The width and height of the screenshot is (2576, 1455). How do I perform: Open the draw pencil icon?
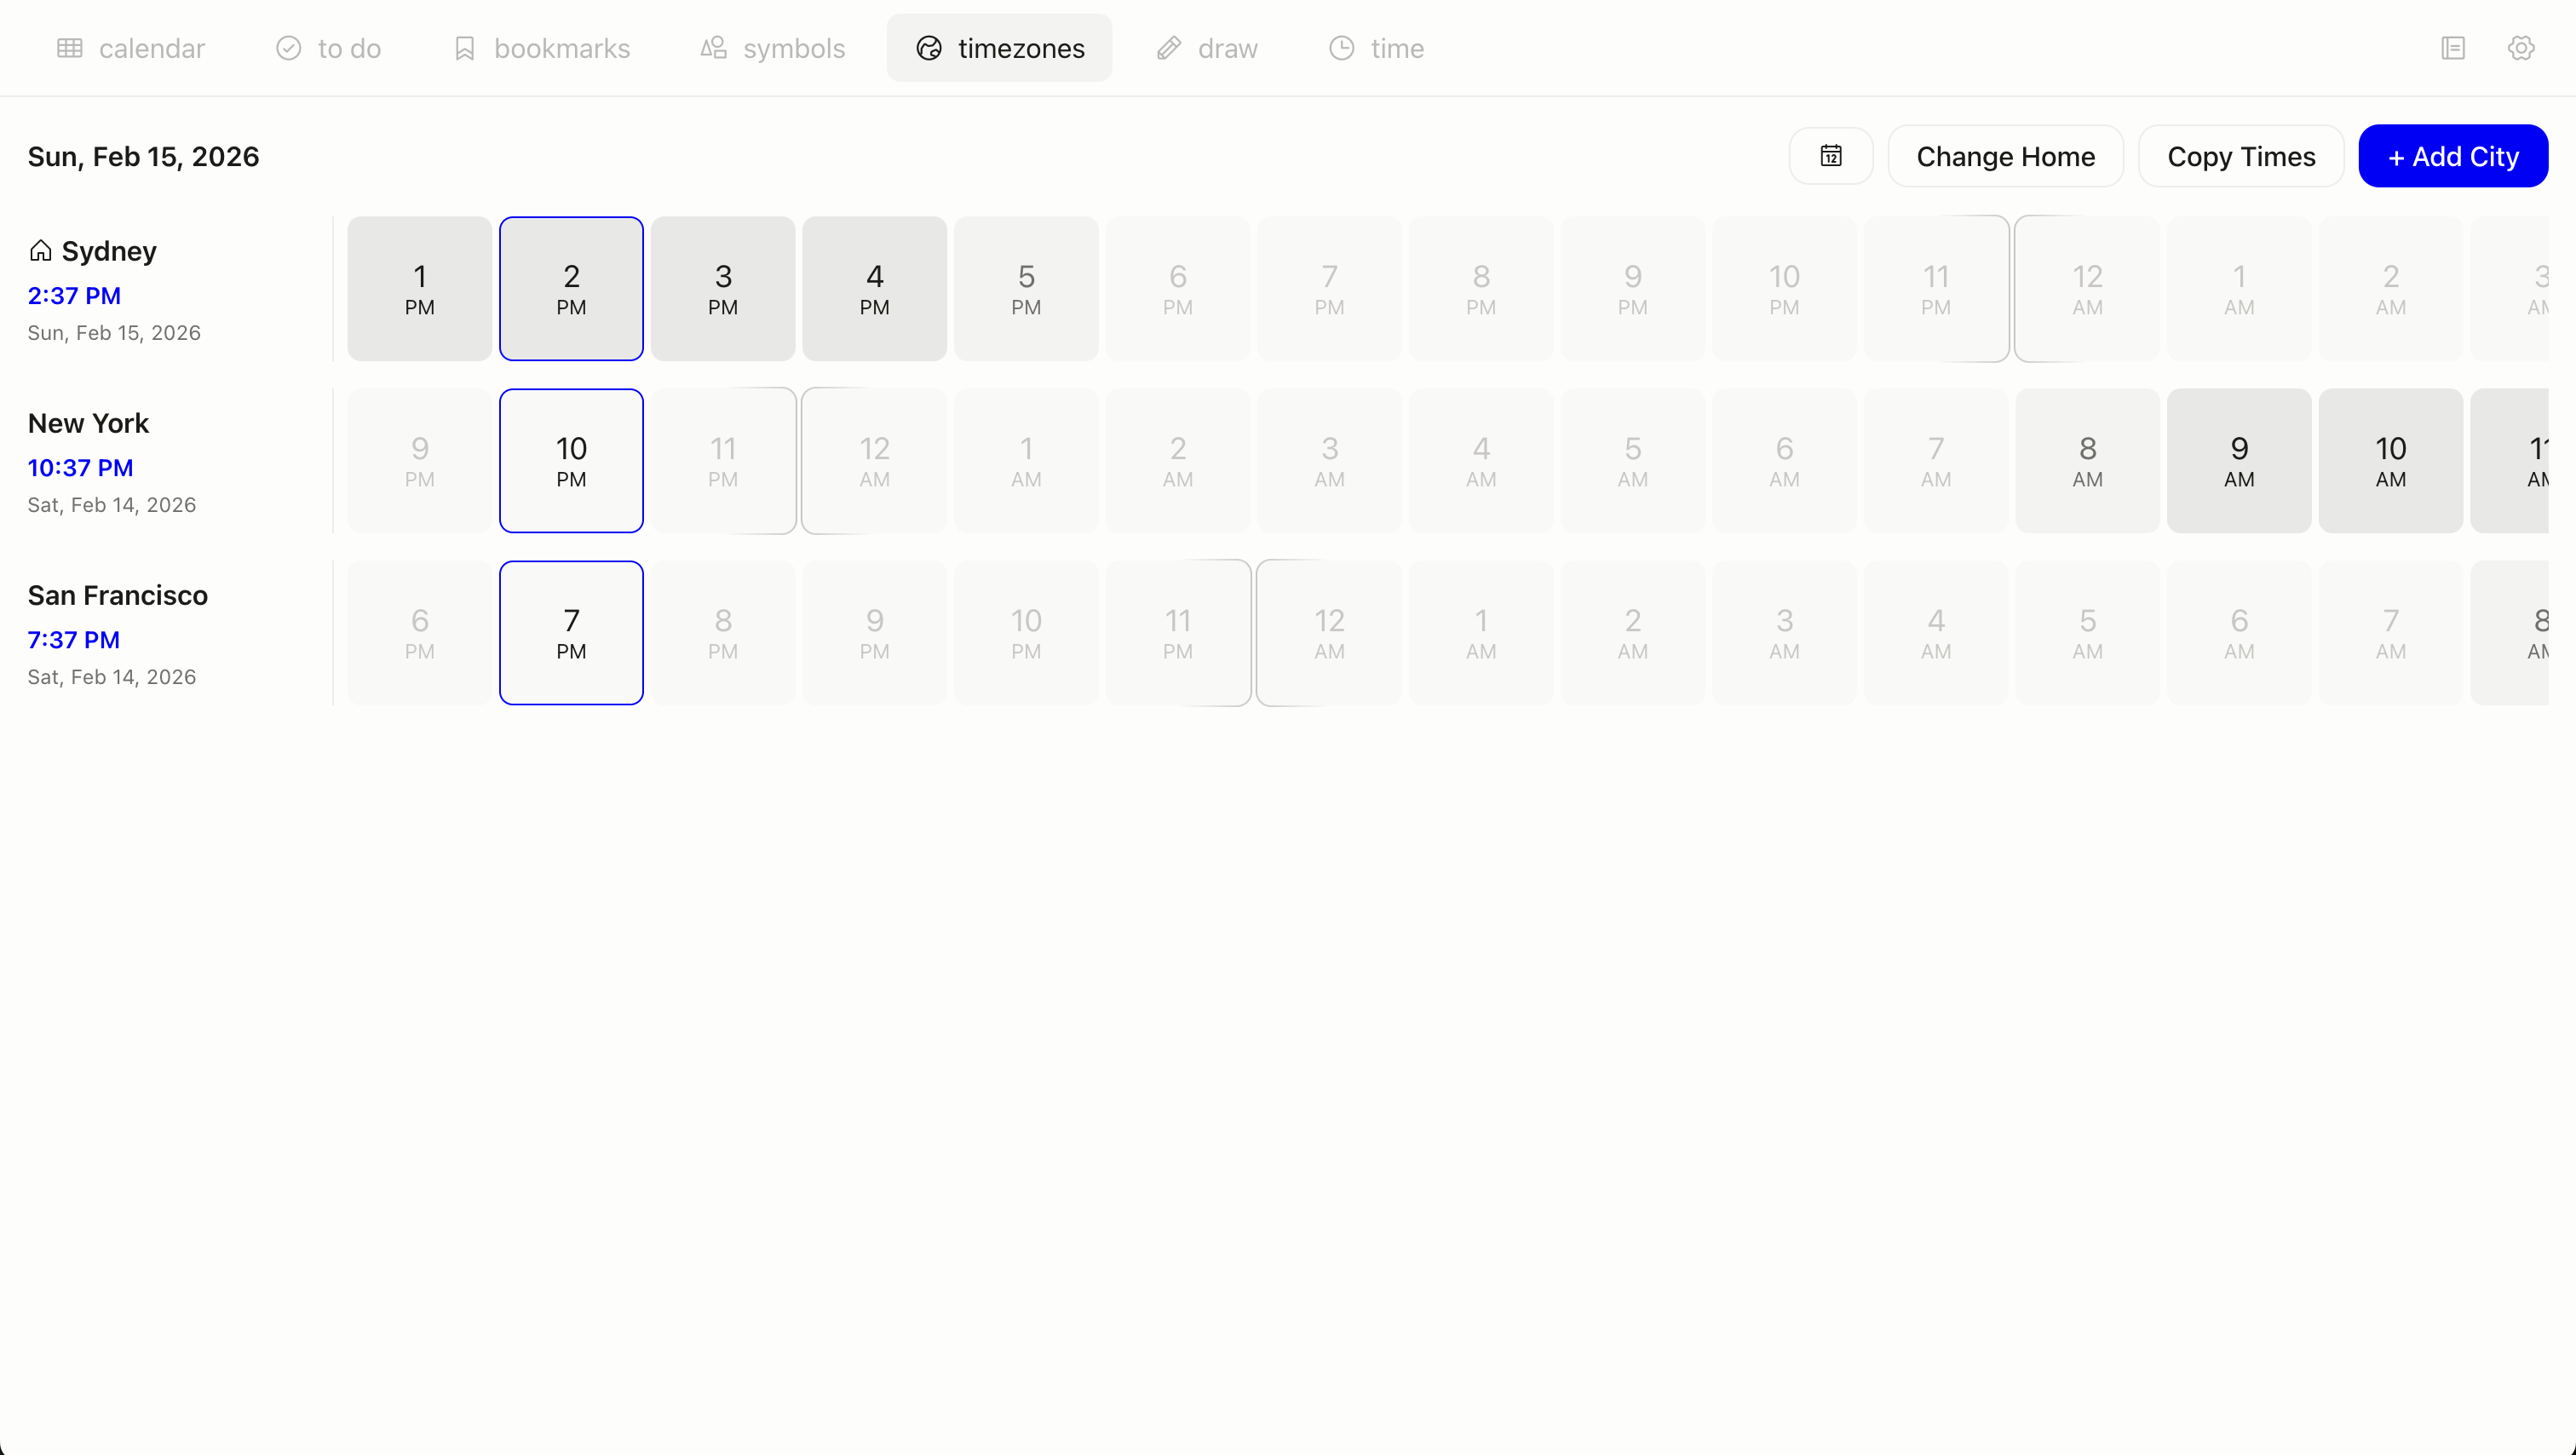[x=1167, y=47]
